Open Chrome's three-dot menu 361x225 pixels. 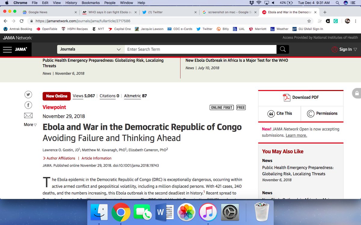356,21
